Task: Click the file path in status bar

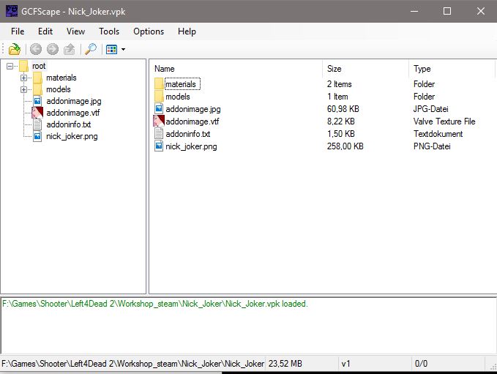Action: [x=132, y=364]
